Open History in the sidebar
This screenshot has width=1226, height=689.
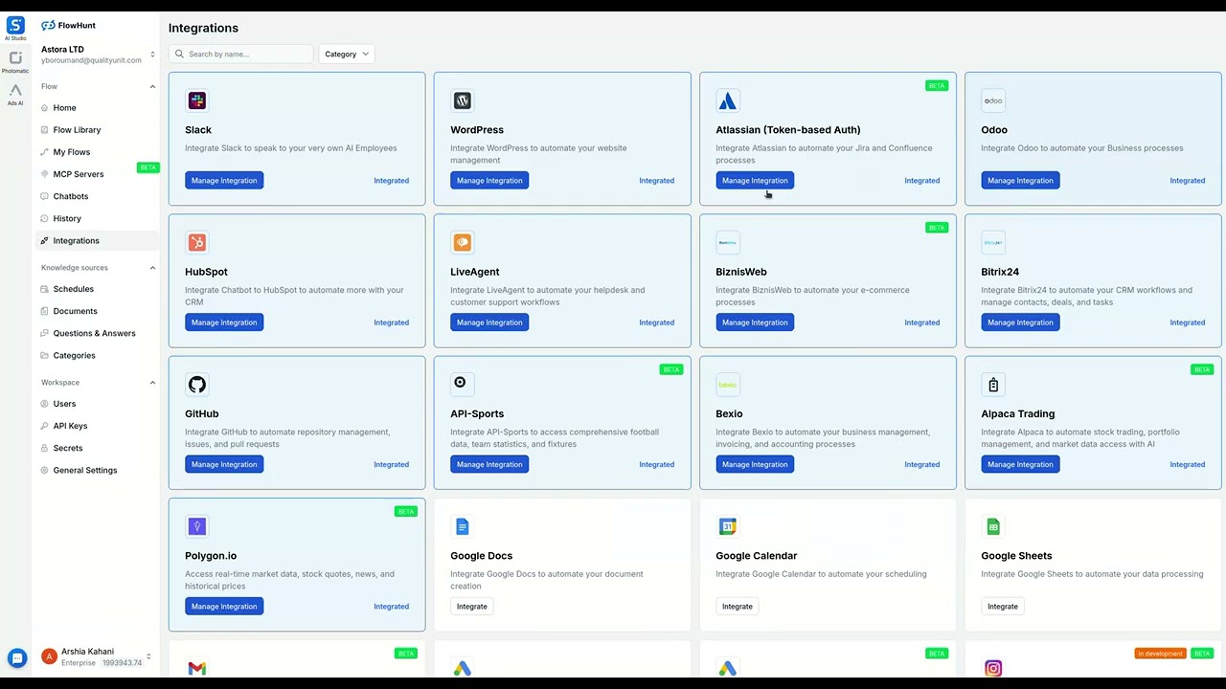[x=98, y=218]
